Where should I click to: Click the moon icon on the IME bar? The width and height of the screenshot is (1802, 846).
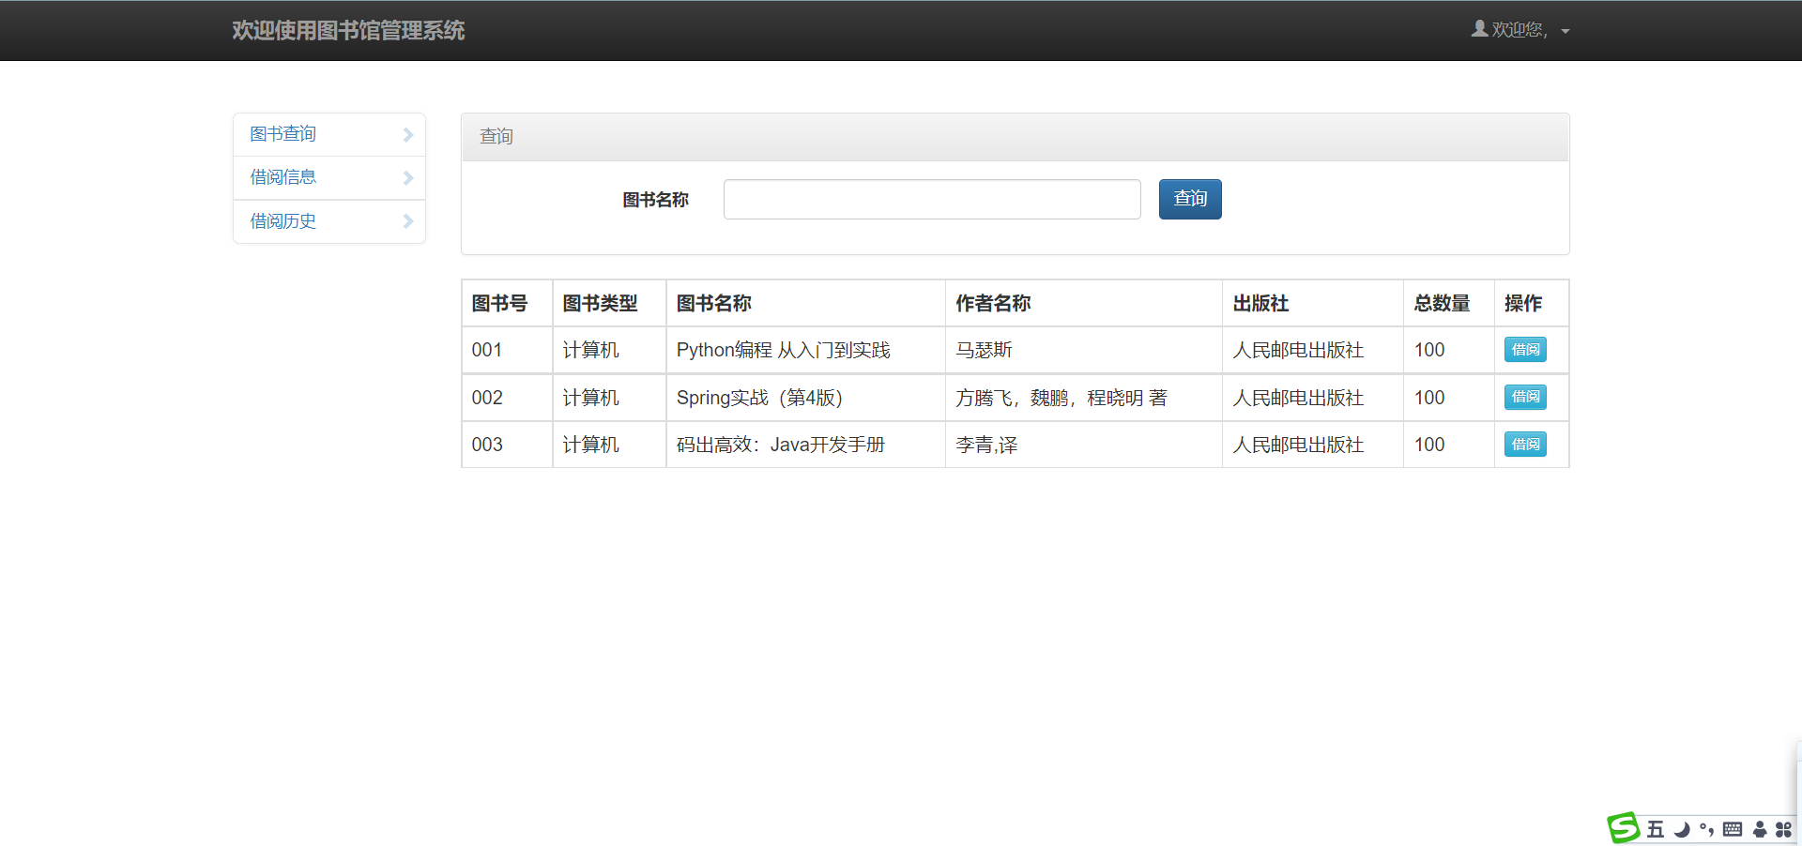[1682, 829]
